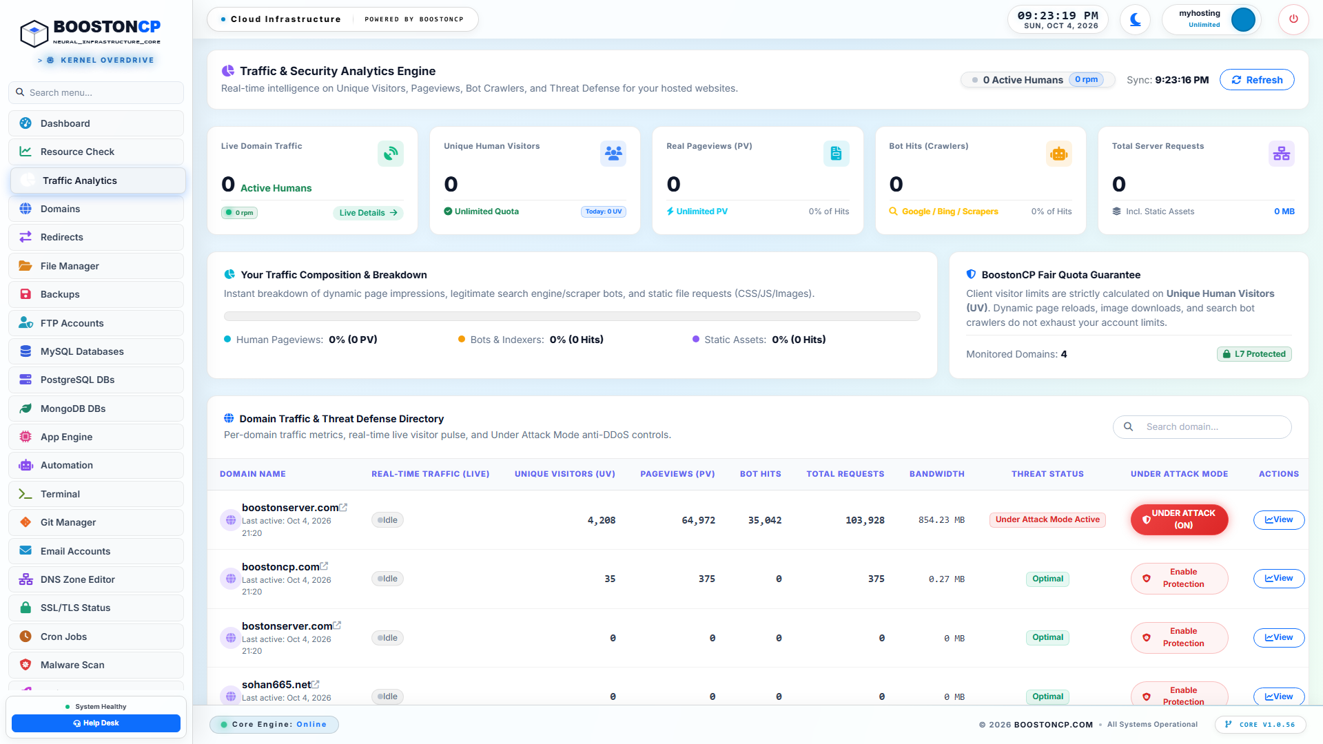Open external link icon next to boostonserver.com
The height and width of the screenshot is (744, 1323).
343,507
